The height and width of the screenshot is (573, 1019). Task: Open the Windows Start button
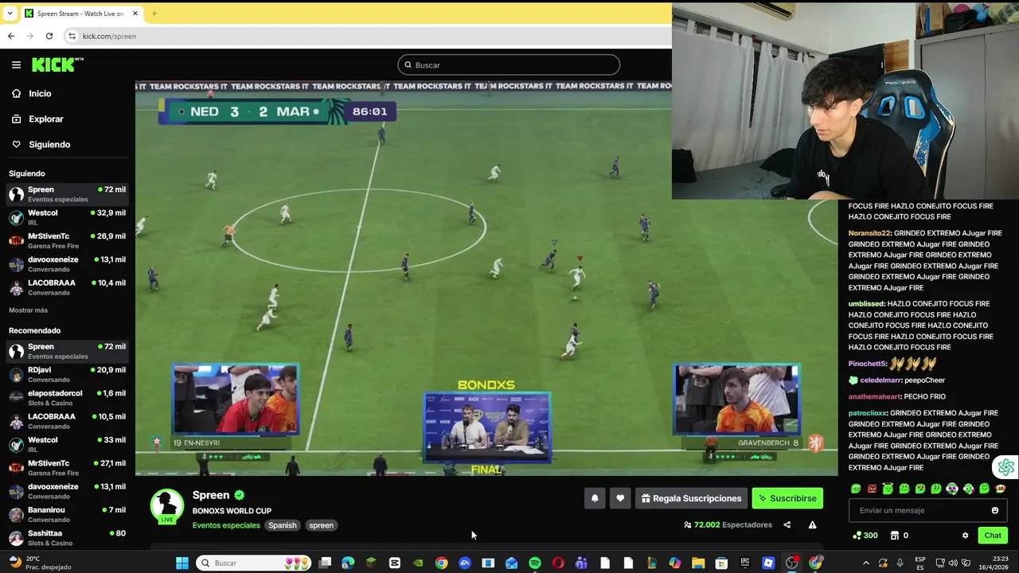tap(182, 563)
